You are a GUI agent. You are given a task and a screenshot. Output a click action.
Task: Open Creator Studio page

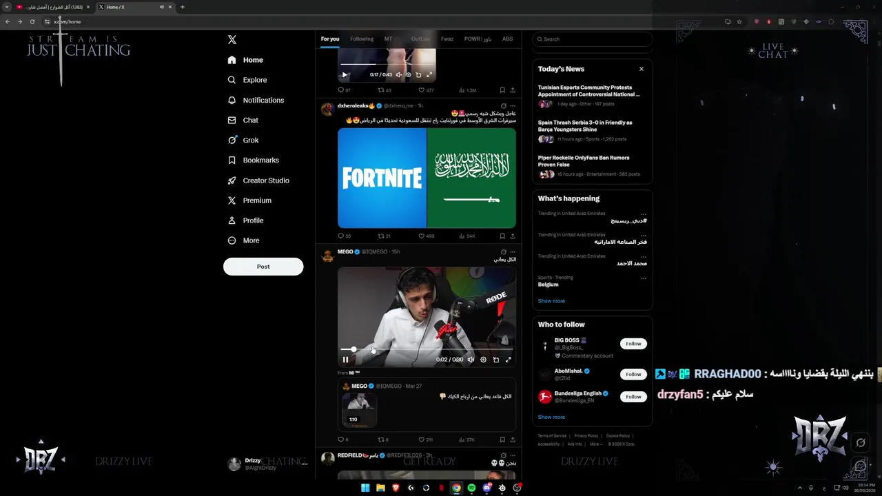coord(258,180)
